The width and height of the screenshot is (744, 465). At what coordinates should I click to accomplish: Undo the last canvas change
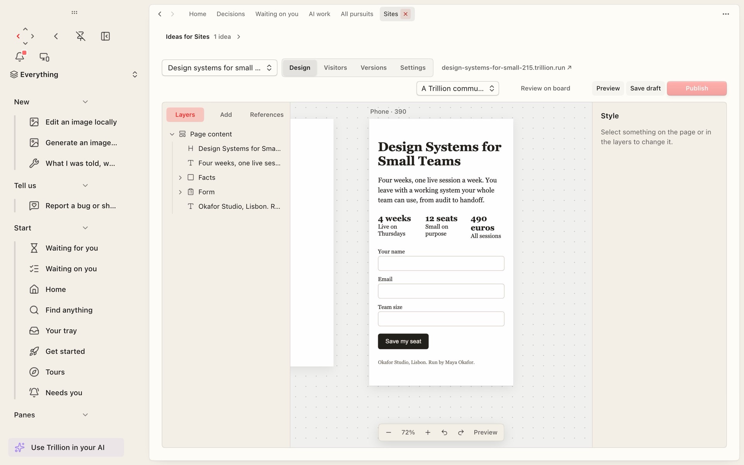tap(444, 432)
